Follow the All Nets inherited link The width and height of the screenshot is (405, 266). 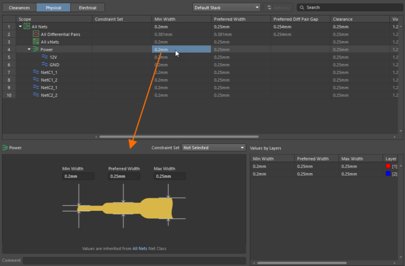pos(140,248)
